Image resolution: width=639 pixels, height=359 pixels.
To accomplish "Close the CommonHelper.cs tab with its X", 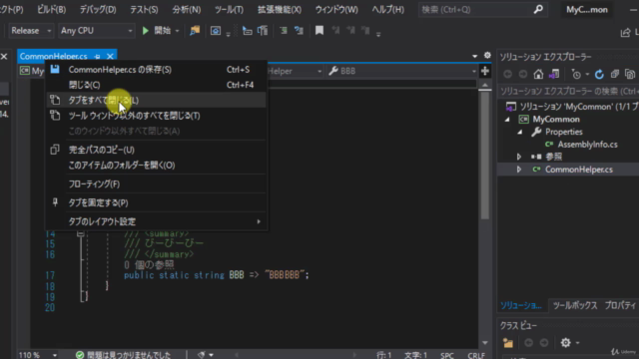I will (x=110, y=56).
